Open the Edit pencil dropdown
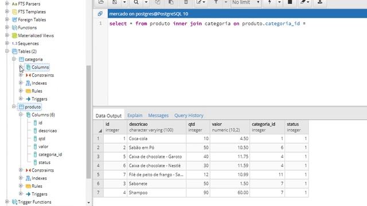This screenshot has height=206, width=367. pos(201,2)
